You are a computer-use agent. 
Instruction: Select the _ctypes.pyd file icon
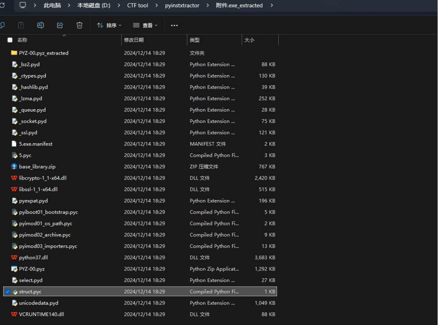tap(15, 76)
